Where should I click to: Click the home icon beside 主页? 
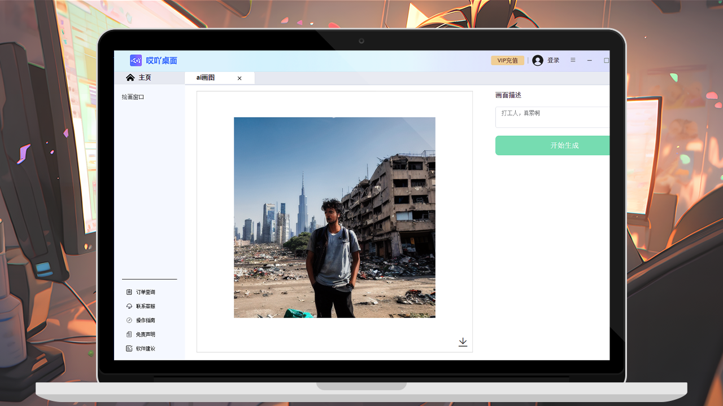[130, 77]
